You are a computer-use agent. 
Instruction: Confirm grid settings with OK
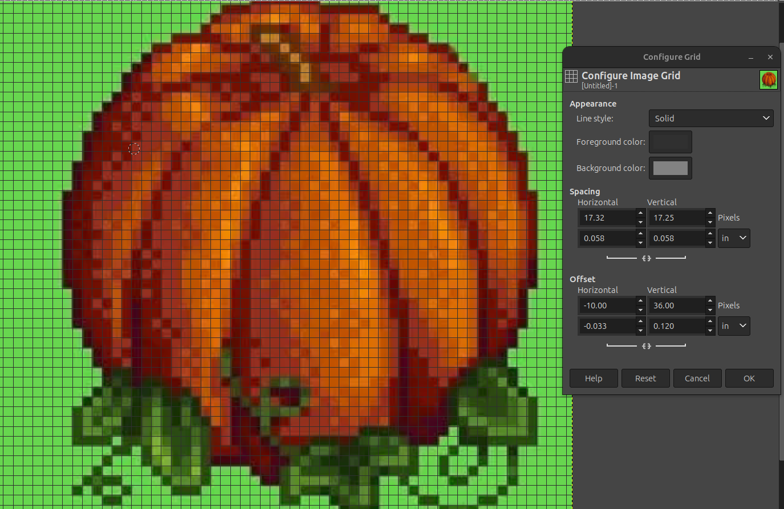tap(749, 378)
